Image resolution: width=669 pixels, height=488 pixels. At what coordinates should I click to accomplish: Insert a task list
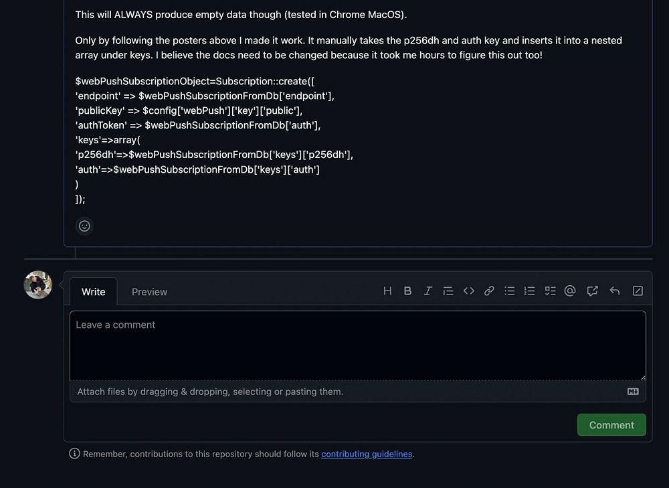[x=550, y=291]
